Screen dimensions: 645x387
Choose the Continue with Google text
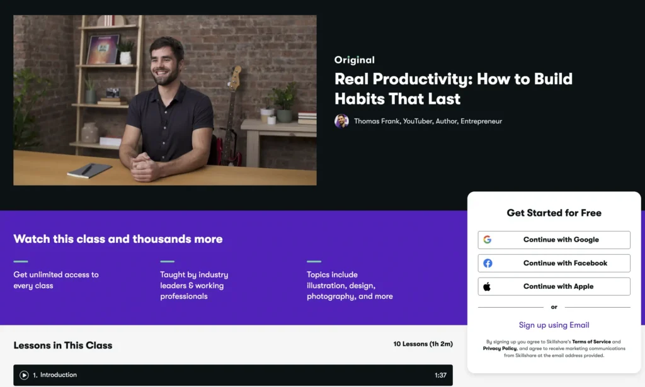(561, 240)
